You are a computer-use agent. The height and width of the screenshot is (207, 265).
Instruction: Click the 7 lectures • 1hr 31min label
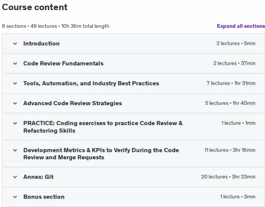pos(231,83)
